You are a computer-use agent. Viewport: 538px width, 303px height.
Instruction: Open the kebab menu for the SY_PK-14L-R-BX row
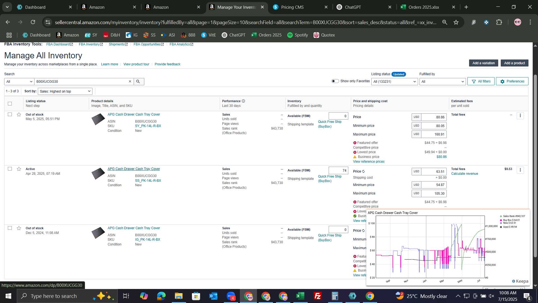[x=520, y=116]
